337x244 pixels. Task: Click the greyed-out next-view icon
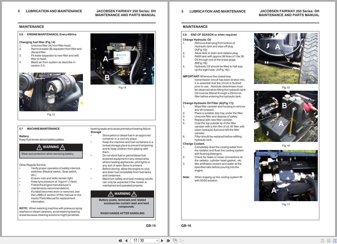tap(181, 241)
